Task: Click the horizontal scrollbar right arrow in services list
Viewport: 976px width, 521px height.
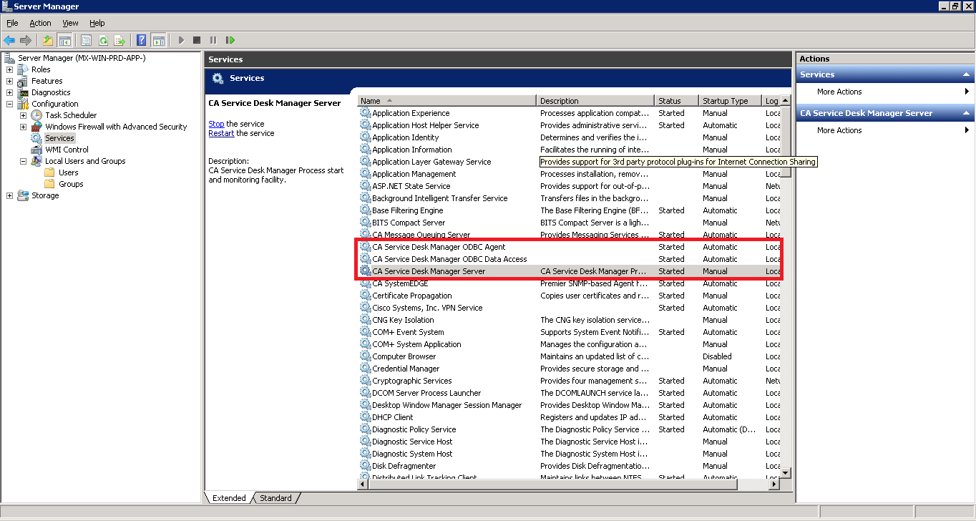Action: click(774, 485)
